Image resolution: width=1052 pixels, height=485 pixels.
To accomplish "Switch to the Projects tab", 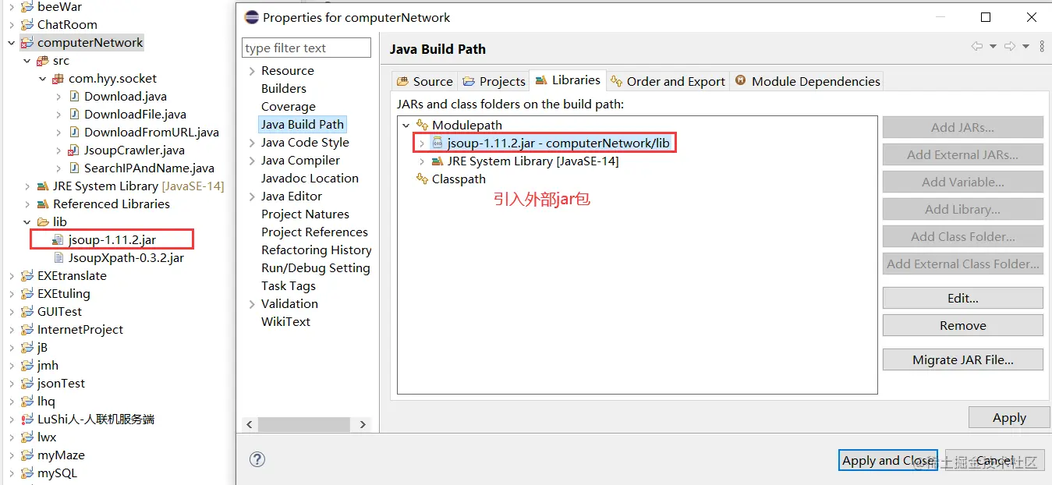I will point(494,81).
